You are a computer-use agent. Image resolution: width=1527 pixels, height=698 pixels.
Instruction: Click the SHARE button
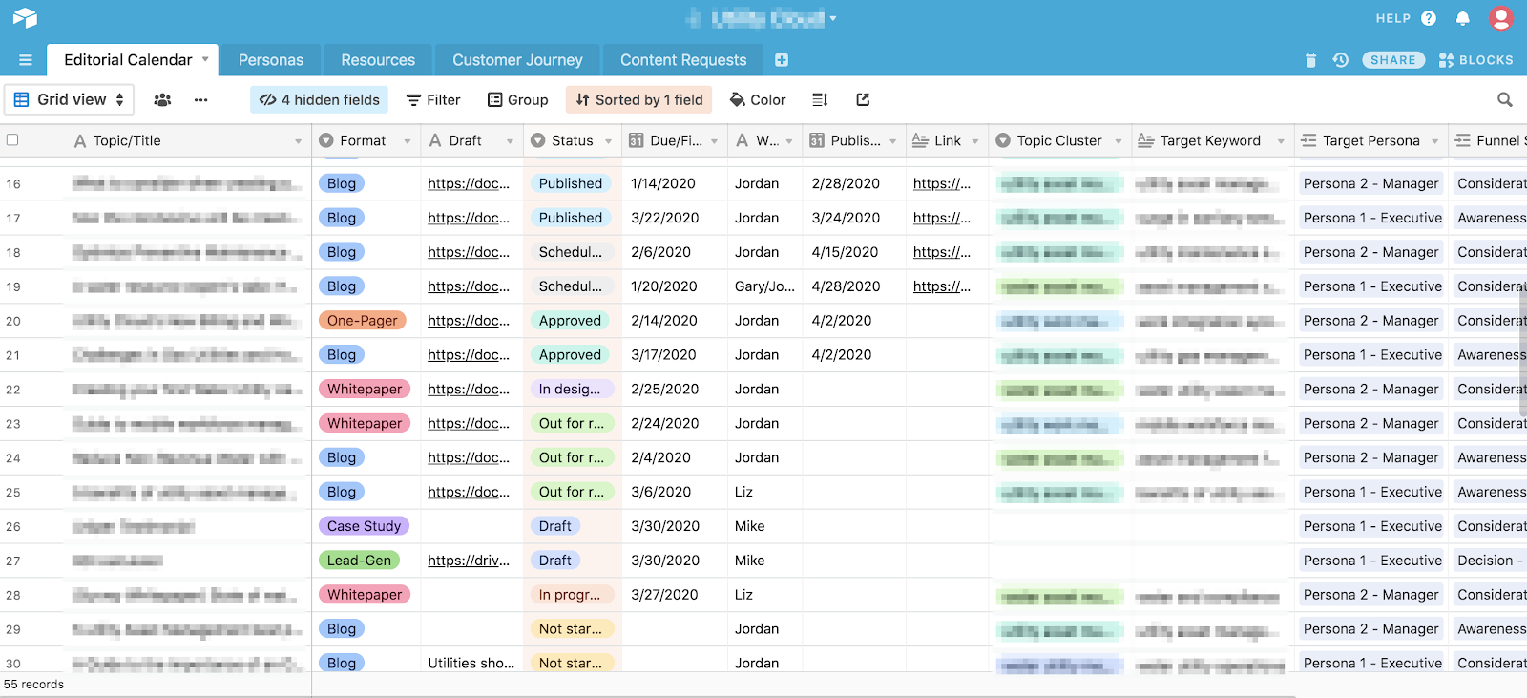click(1392, 60)
